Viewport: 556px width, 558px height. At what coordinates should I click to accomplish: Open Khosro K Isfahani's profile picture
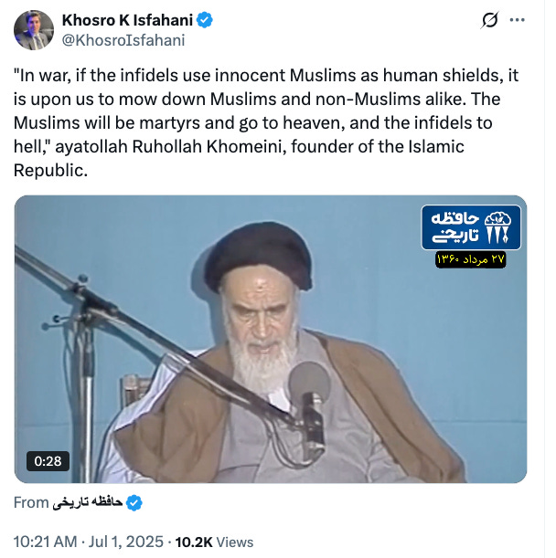(34, 30)
